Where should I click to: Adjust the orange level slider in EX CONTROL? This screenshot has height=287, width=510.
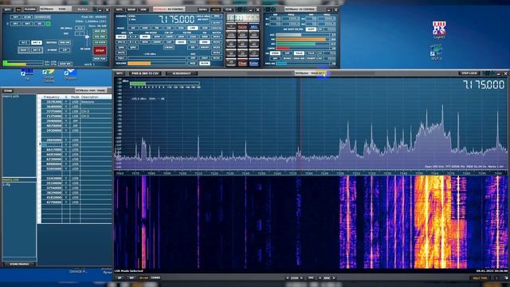click(x=303, y=40)
